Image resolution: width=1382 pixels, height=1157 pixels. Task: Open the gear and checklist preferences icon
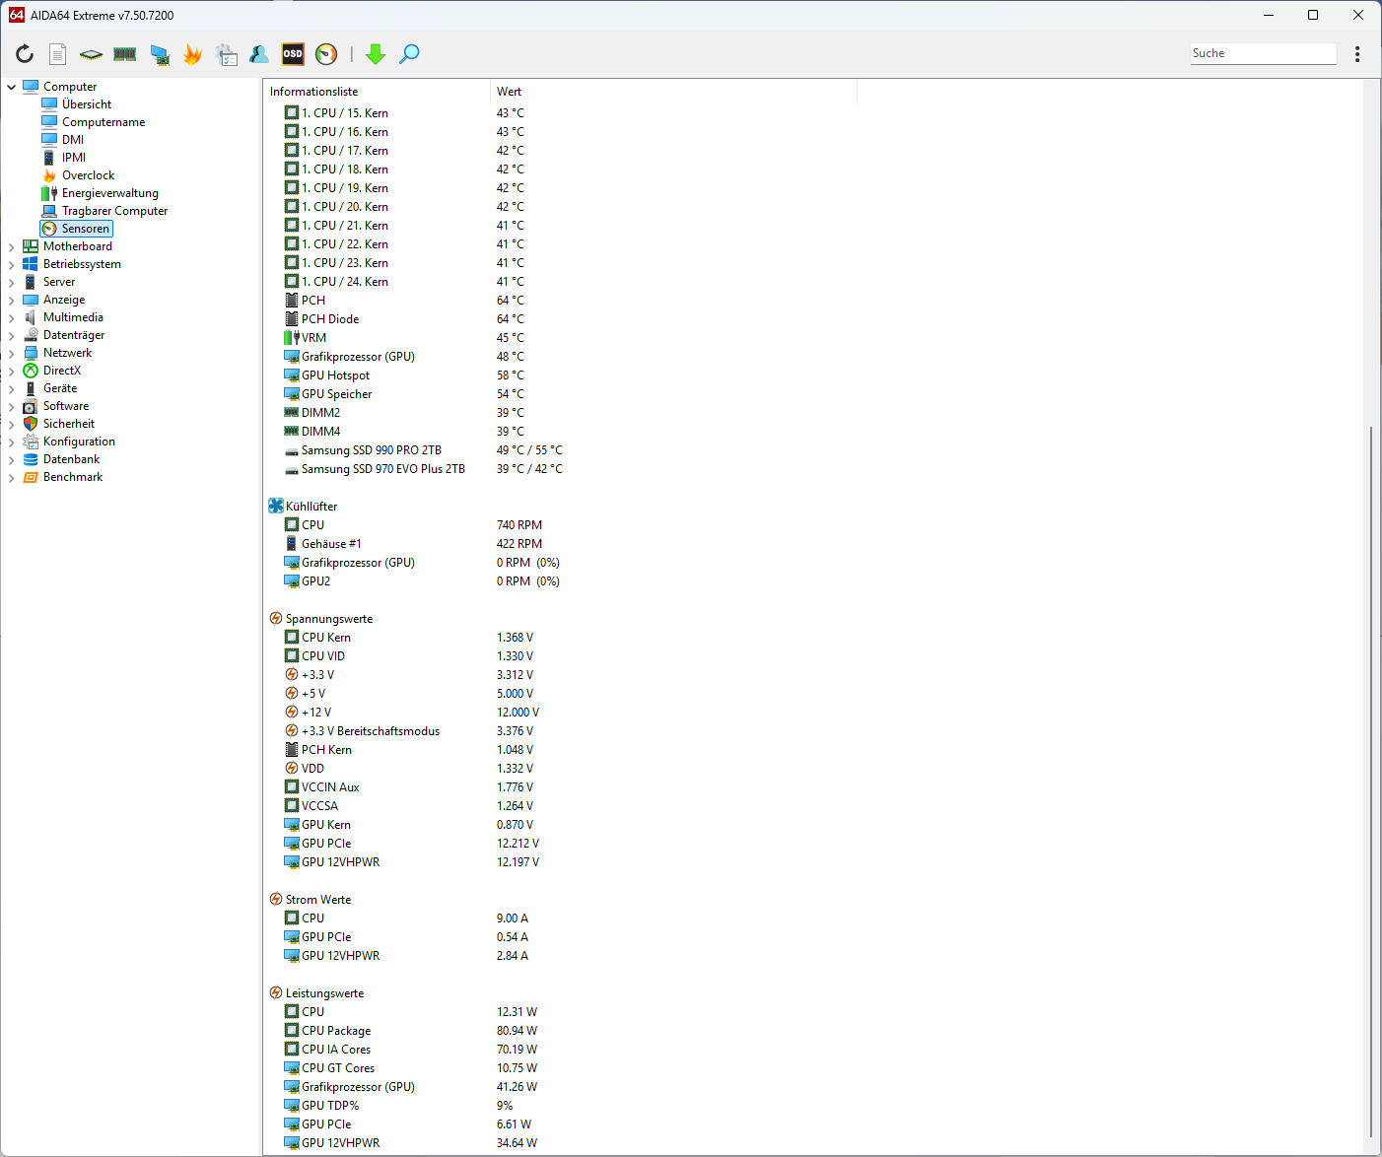227,54
